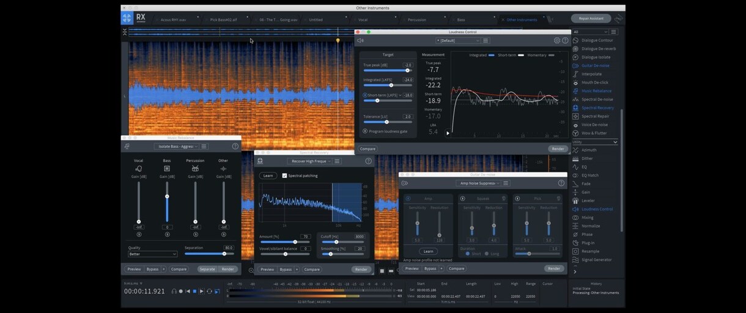746x313 pixels.
Task: Open the Music Rebalance preset dropdown
Action: (176, 147)
